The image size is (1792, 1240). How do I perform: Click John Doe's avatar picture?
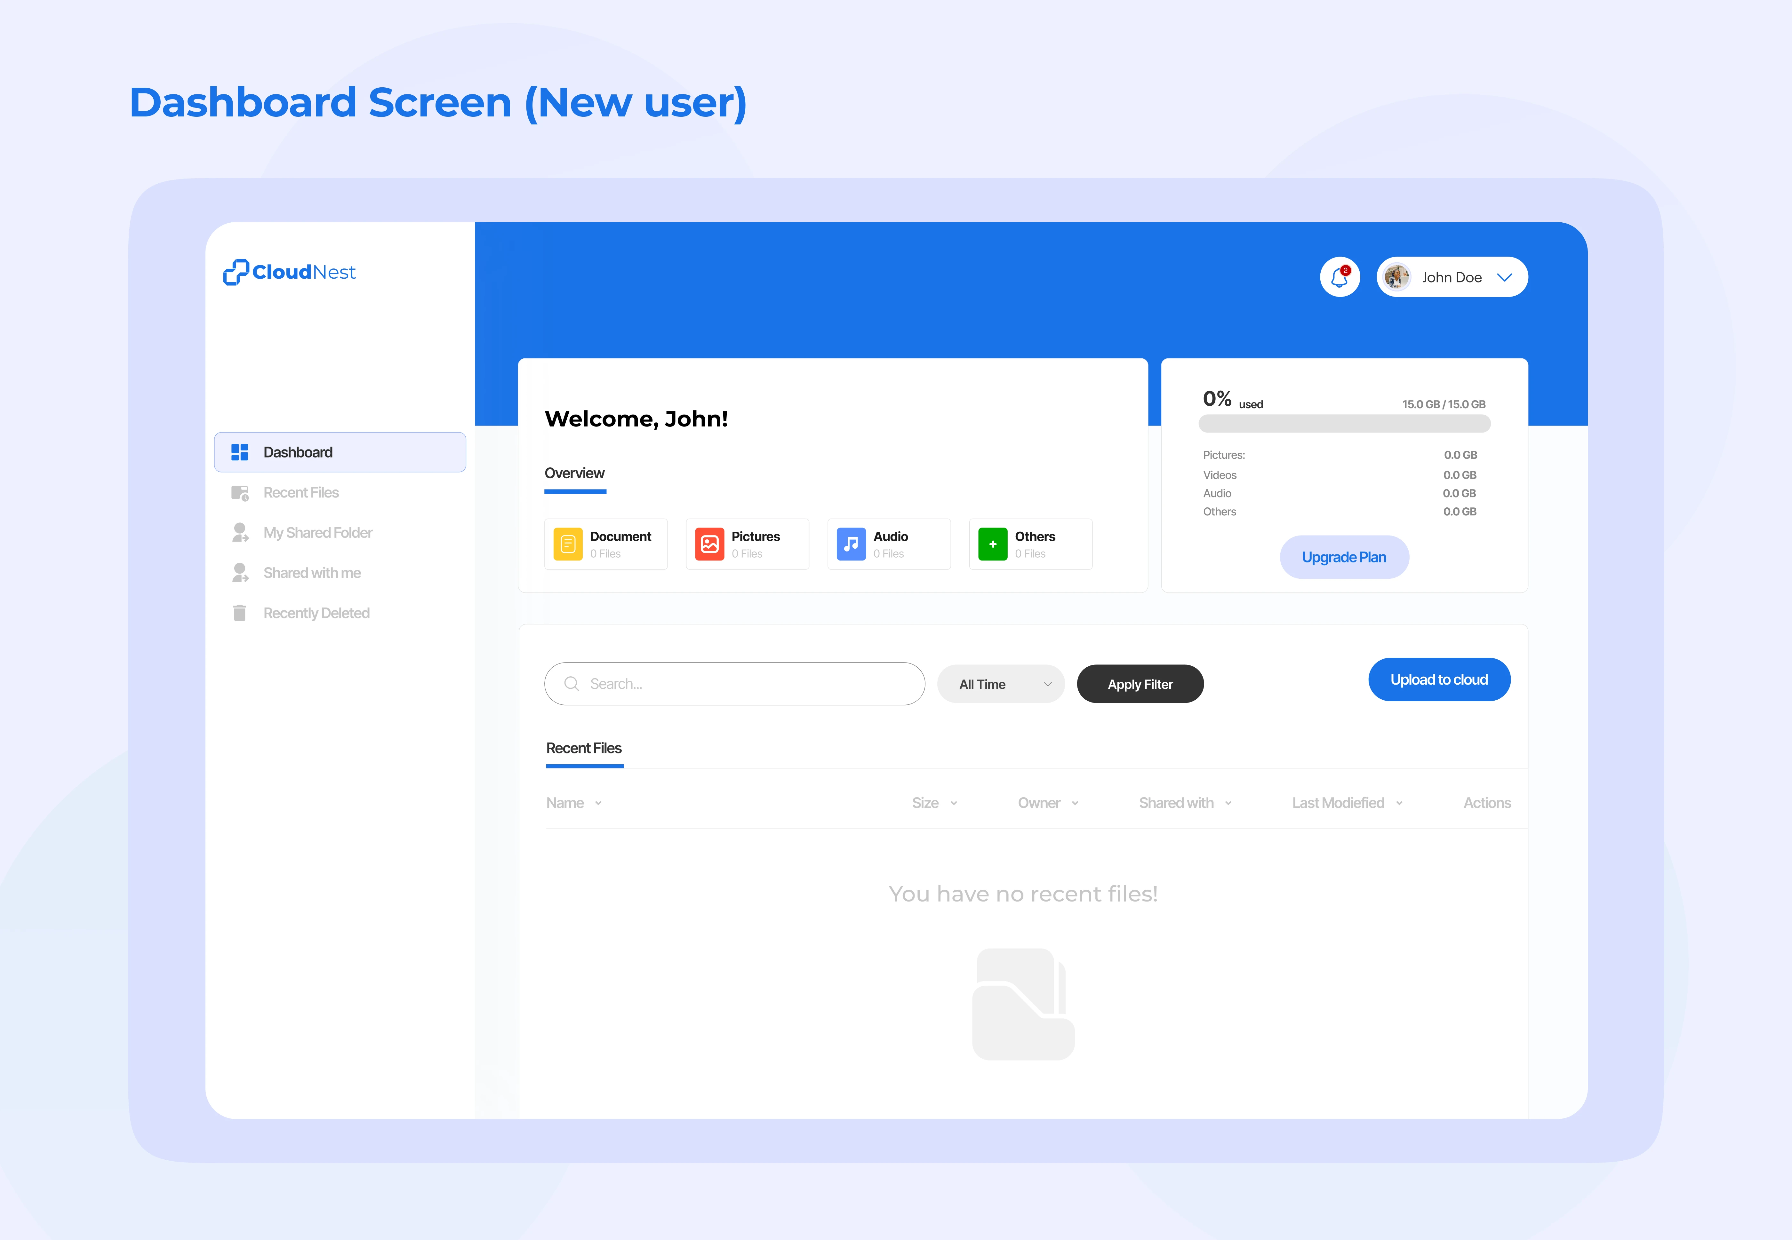1397,277
